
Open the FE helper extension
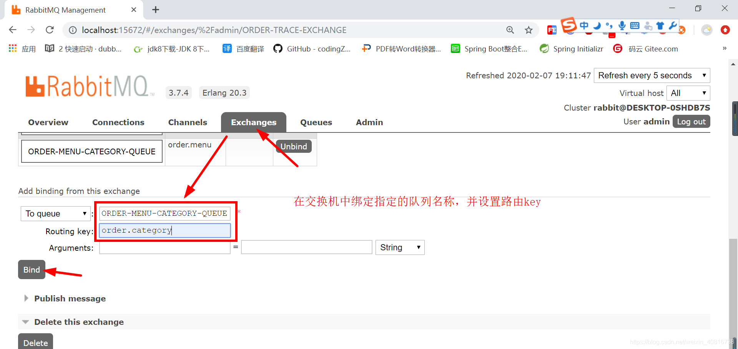552,30
